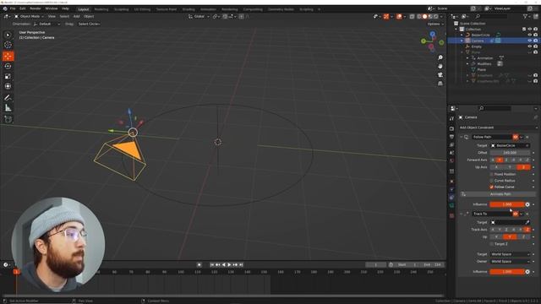Open the Object Data properties tab icon
Viewport: 541px width, 304px height.
pyautogui.click(x=451, y=205)
